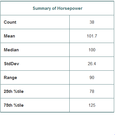The image size is (115, 135).
Task: Click the word Horsepower in the header
Action: (x=70, y=8)
